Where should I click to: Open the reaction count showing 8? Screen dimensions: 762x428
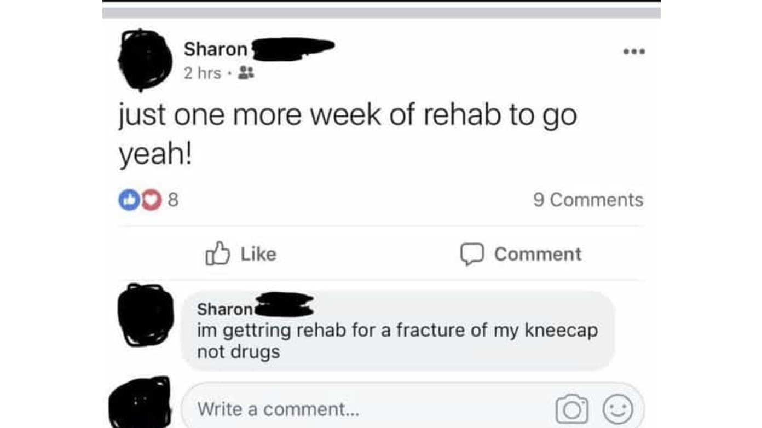tap(172, 200)
